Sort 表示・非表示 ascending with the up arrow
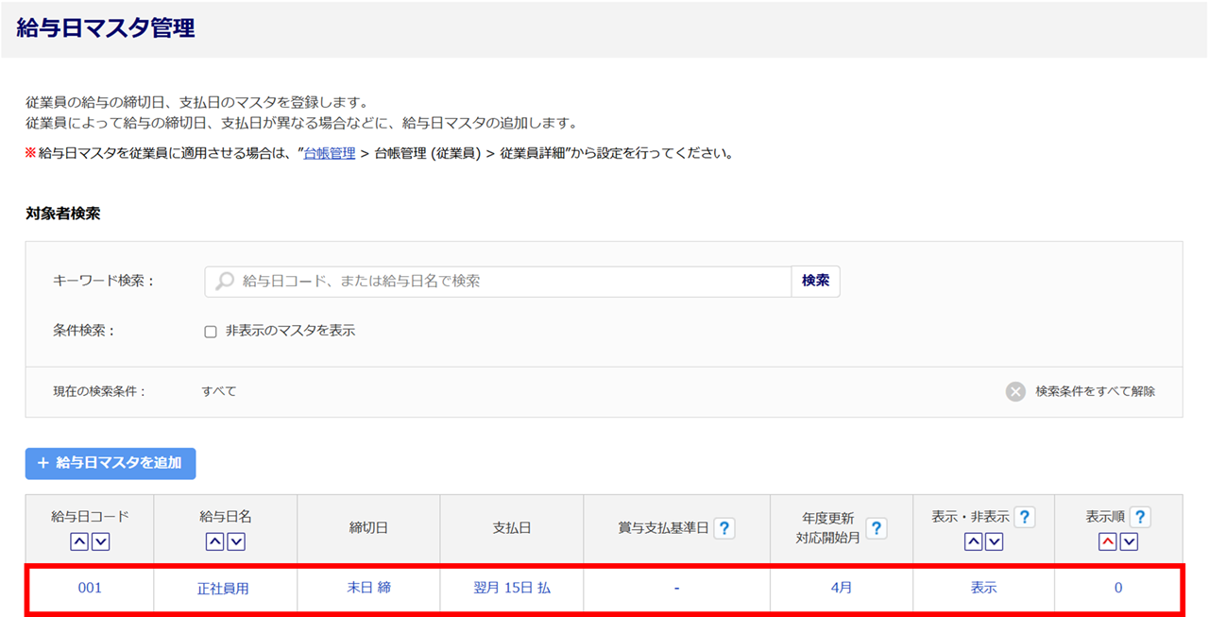Image resolution: width=1209 pixels, height=617 pixels. click(x=973, y=542)
